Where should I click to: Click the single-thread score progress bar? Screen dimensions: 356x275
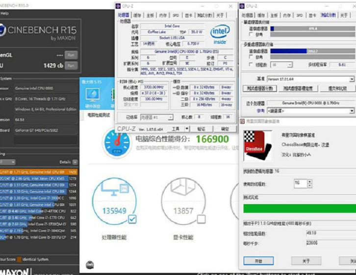[313, 28]
